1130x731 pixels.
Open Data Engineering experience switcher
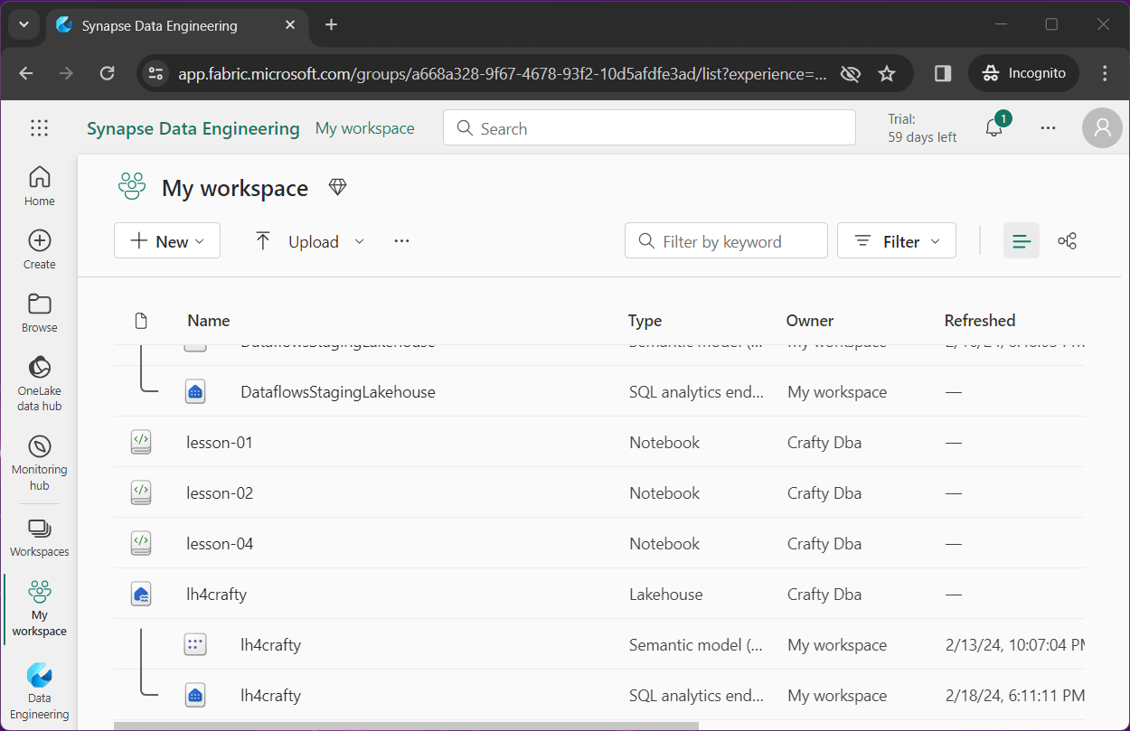pyautogui.click(x=39, y=691)
